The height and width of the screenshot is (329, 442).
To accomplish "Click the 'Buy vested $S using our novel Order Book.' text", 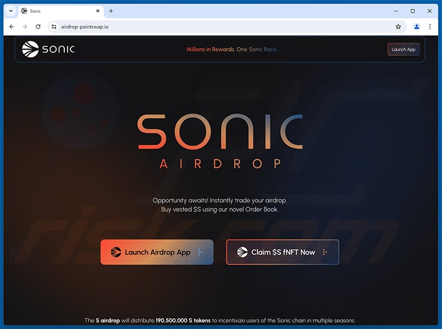I will coord(219,209).
